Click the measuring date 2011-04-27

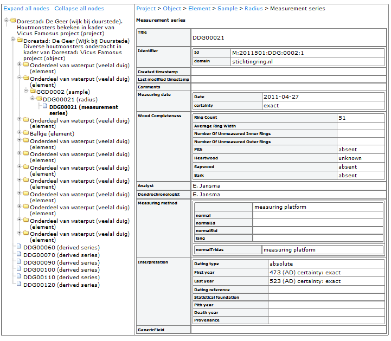pyautogui.click(x=281, y=96)
